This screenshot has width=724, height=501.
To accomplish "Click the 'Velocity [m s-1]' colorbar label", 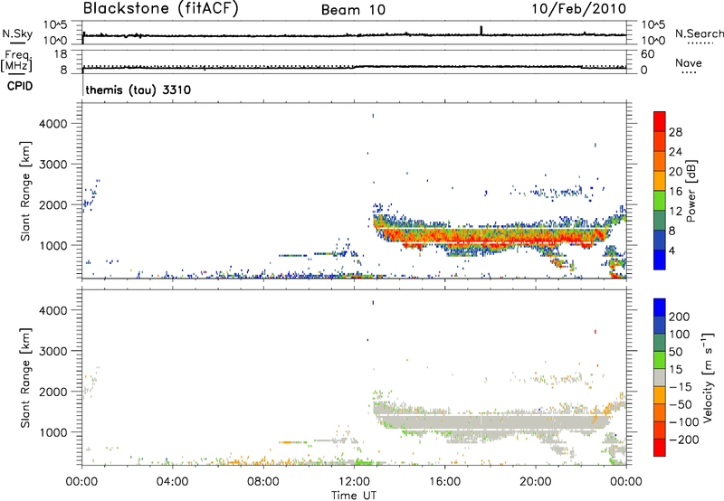I will (707, 377).
